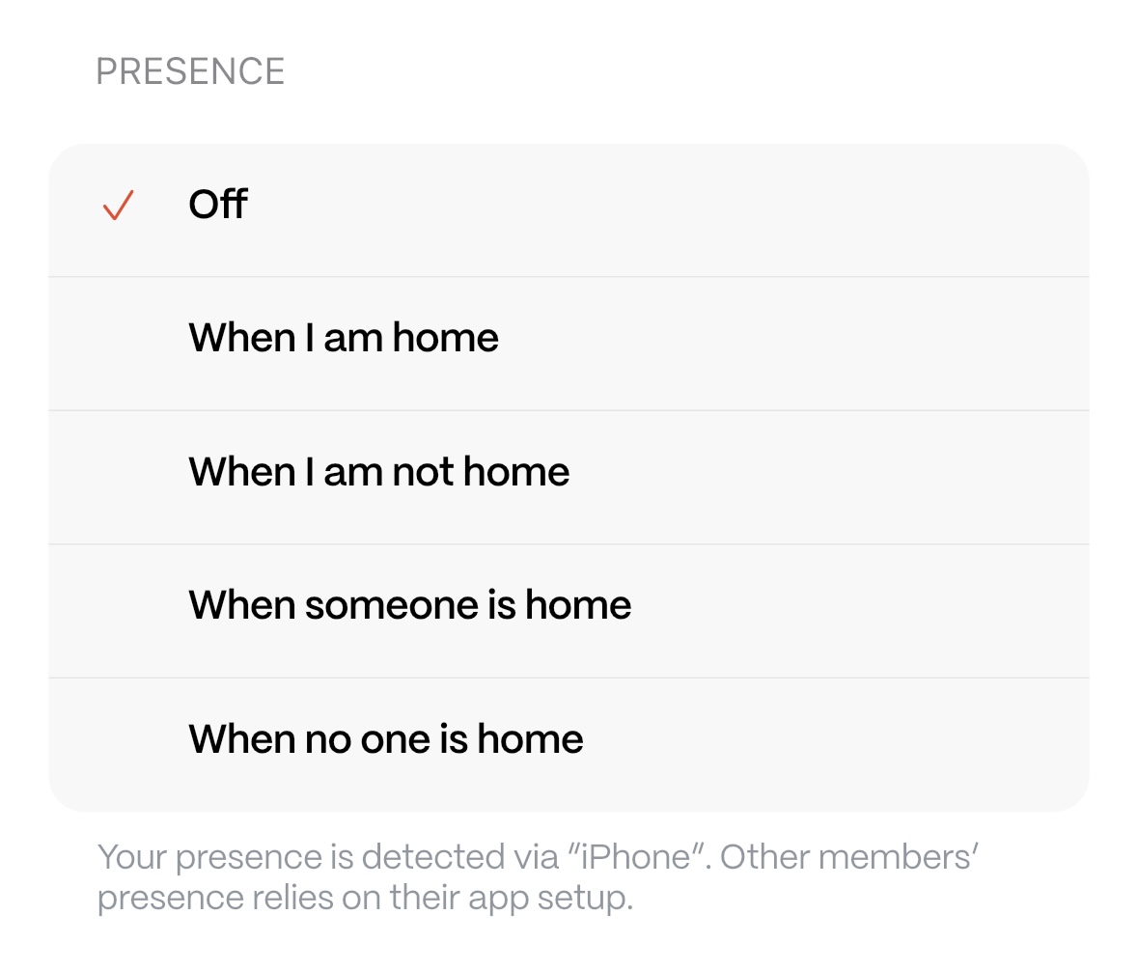The image size is (1138, 970).
Task: Click the red checkmark next to Off
Action: coord(117,206)
